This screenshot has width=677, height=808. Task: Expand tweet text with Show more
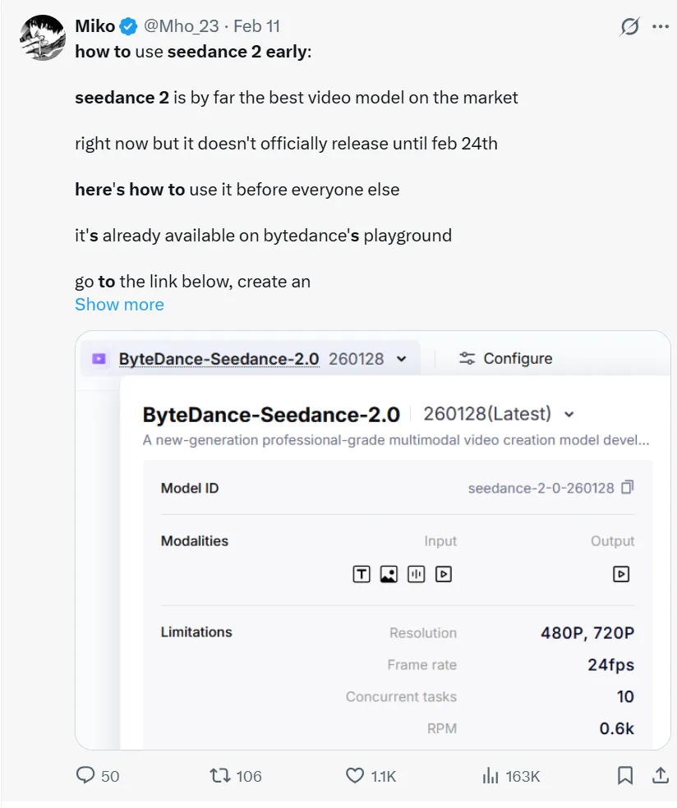point(119,305)
